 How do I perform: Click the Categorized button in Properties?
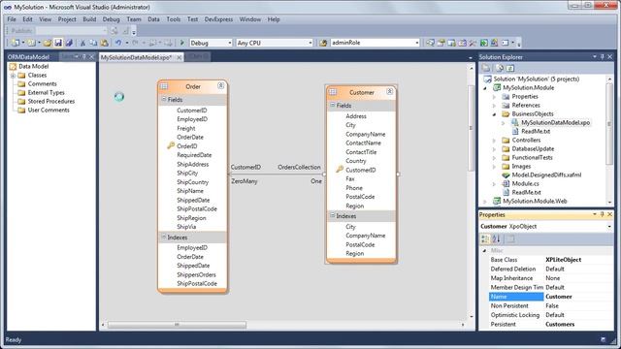[485, 238]
